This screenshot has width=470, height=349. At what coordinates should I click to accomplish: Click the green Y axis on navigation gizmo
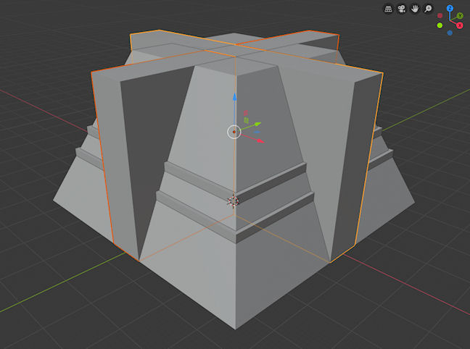460,16
